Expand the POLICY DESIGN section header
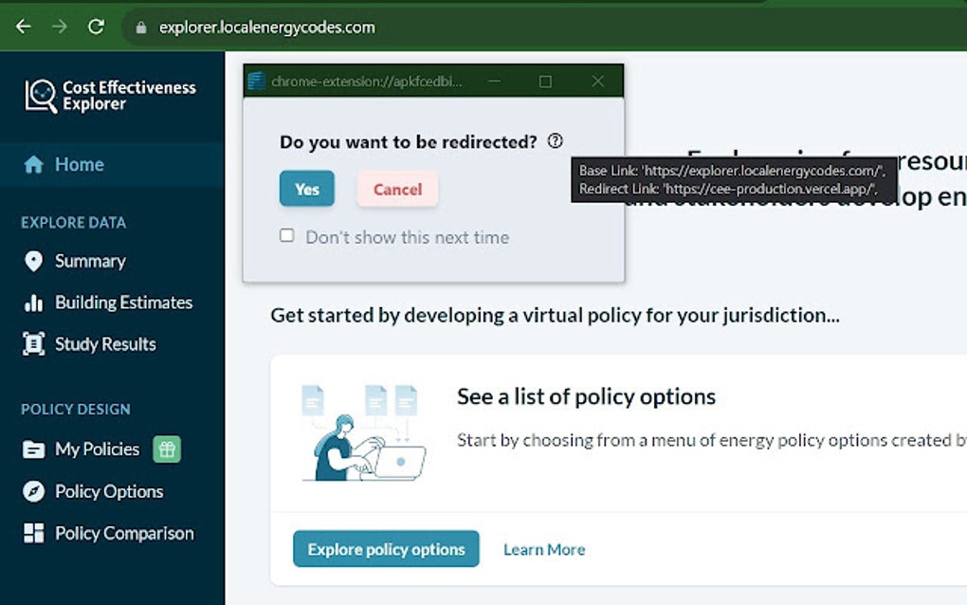Screen dimensions: 967x605 coord(75,409)
